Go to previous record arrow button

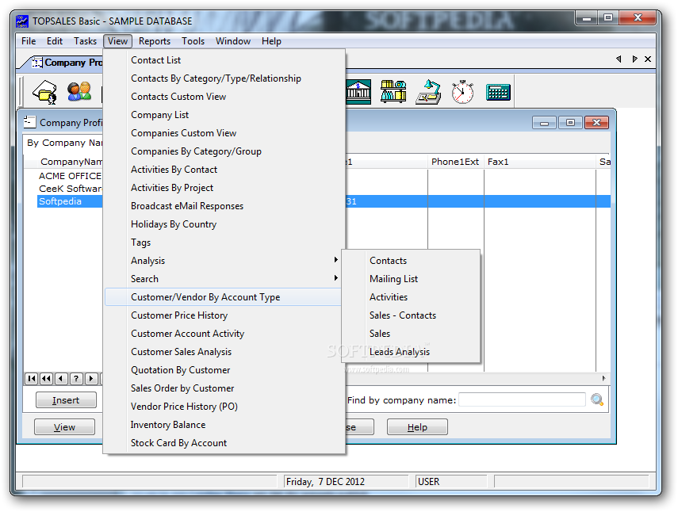[61, 379]
